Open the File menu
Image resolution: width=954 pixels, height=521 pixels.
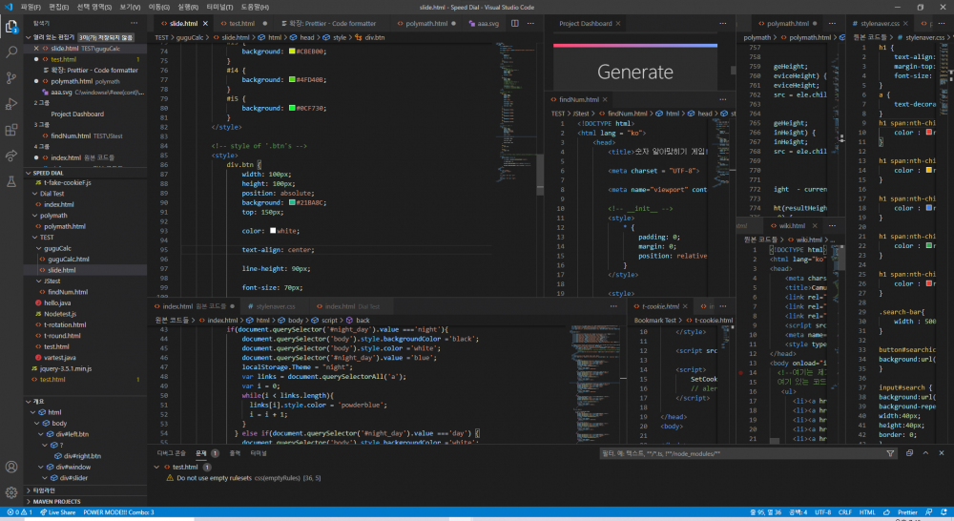pyautogui.click(x=31, y=8)
